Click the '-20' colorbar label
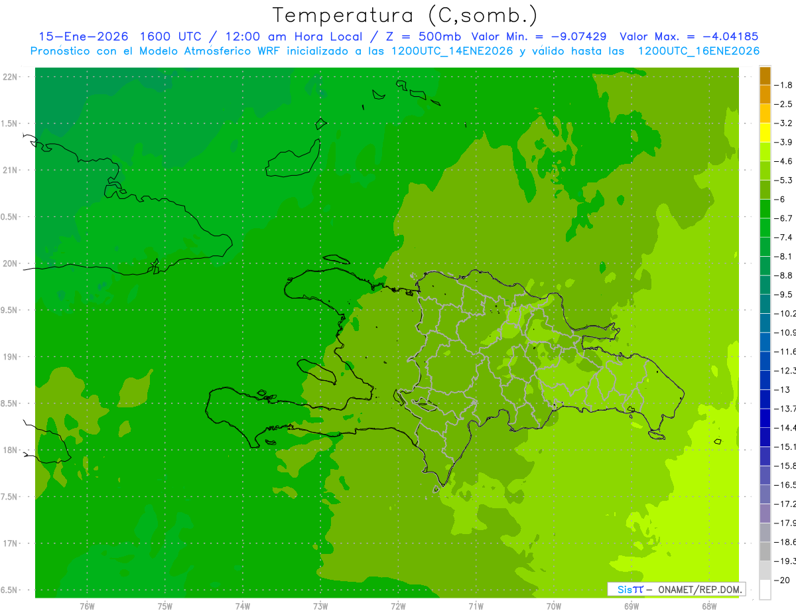 pos(783,580)
